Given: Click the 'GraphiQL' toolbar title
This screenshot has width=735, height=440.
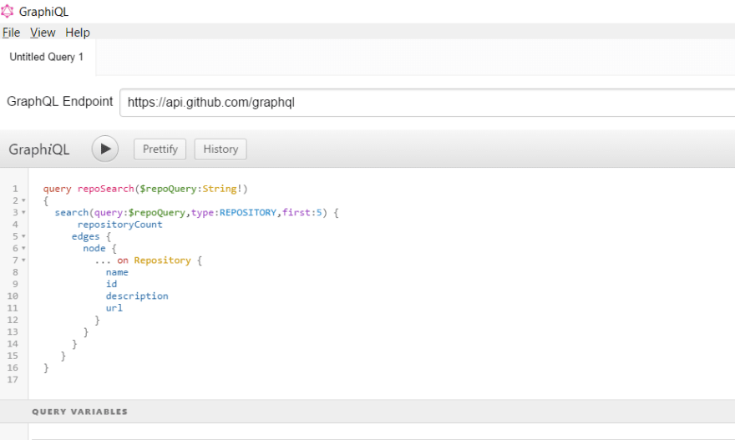Looking at the screenshot, I should (39, 149).
